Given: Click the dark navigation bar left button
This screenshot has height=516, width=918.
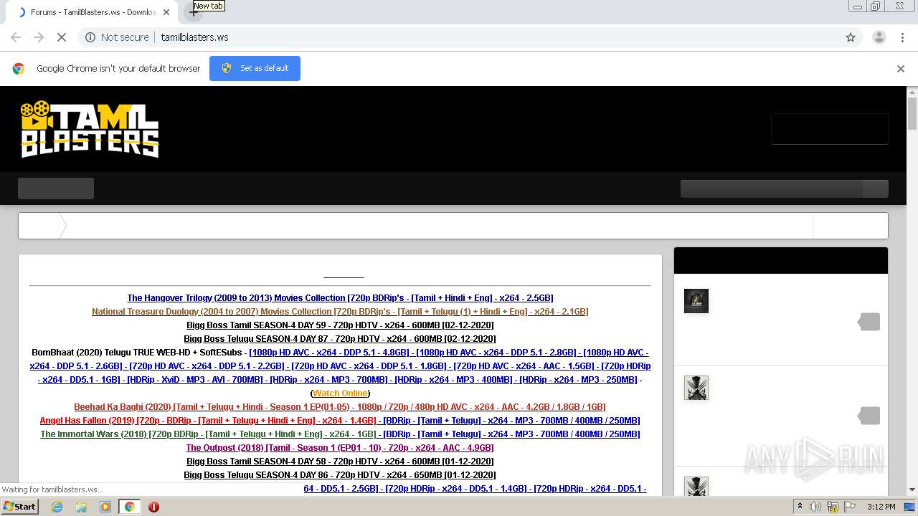Looking at the screenshot, I should [x=56, y=188].
